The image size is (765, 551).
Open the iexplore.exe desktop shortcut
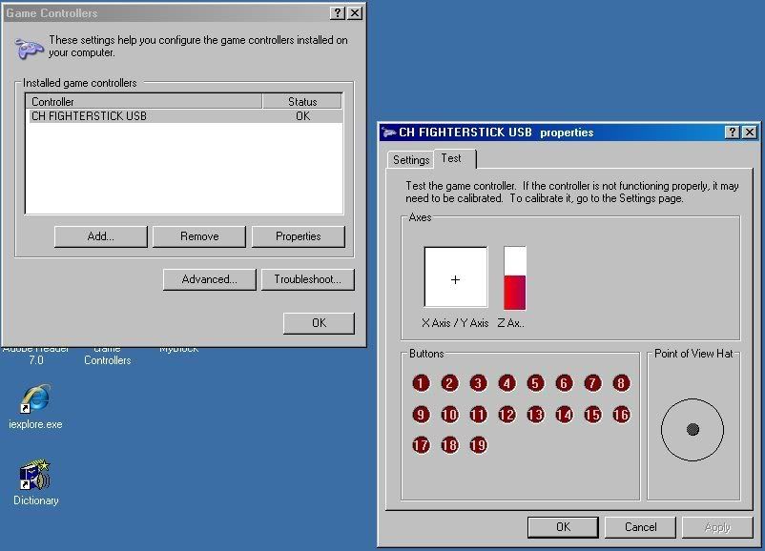(x=35, y=407)
